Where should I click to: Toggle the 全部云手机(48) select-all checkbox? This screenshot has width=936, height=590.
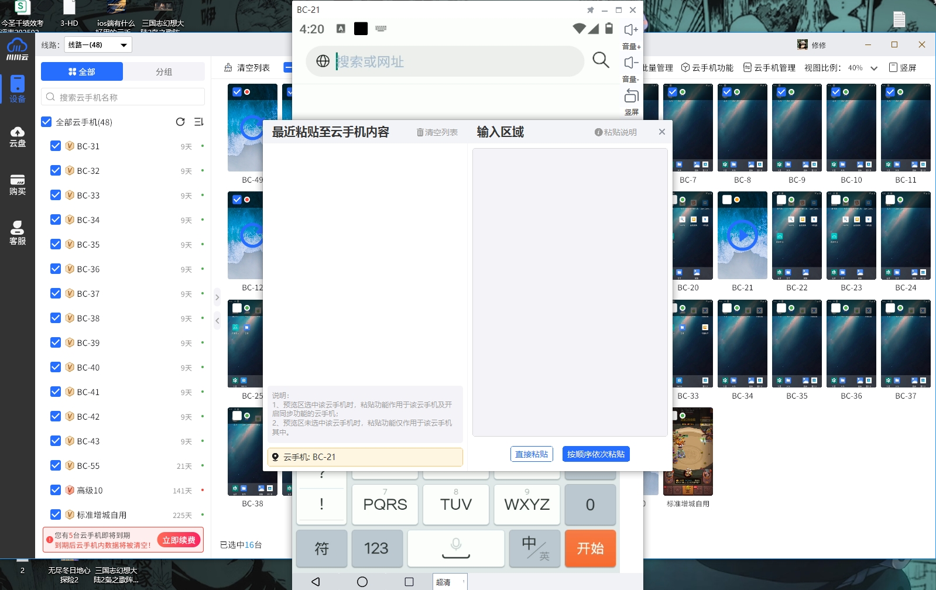(47, 122)
